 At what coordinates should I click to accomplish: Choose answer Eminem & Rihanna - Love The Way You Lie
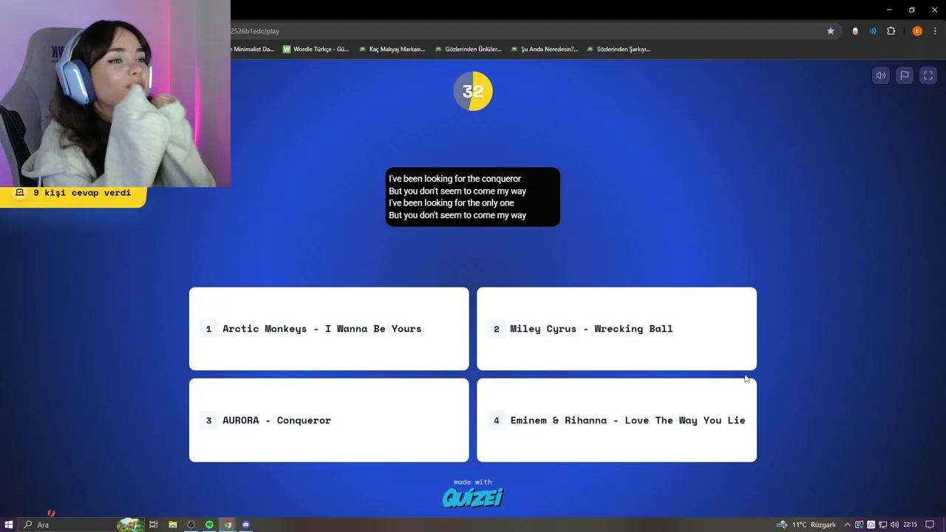coord(616,420)
